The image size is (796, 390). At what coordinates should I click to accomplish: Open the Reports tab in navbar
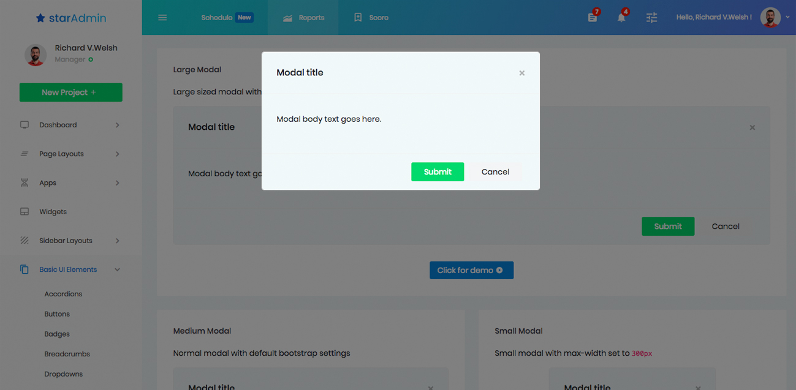[303, 18]
